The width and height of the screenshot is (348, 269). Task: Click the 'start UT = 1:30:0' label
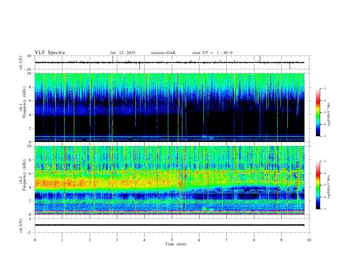(x=212, y=53)
